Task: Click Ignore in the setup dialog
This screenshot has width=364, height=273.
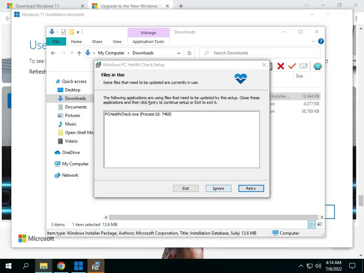Action: 218,188
